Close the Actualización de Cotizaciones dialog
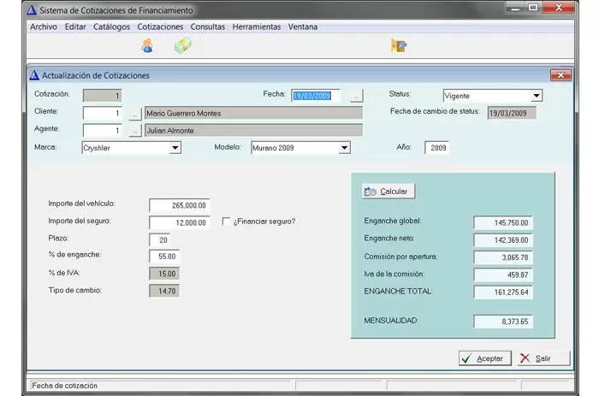 click(560, 75)
